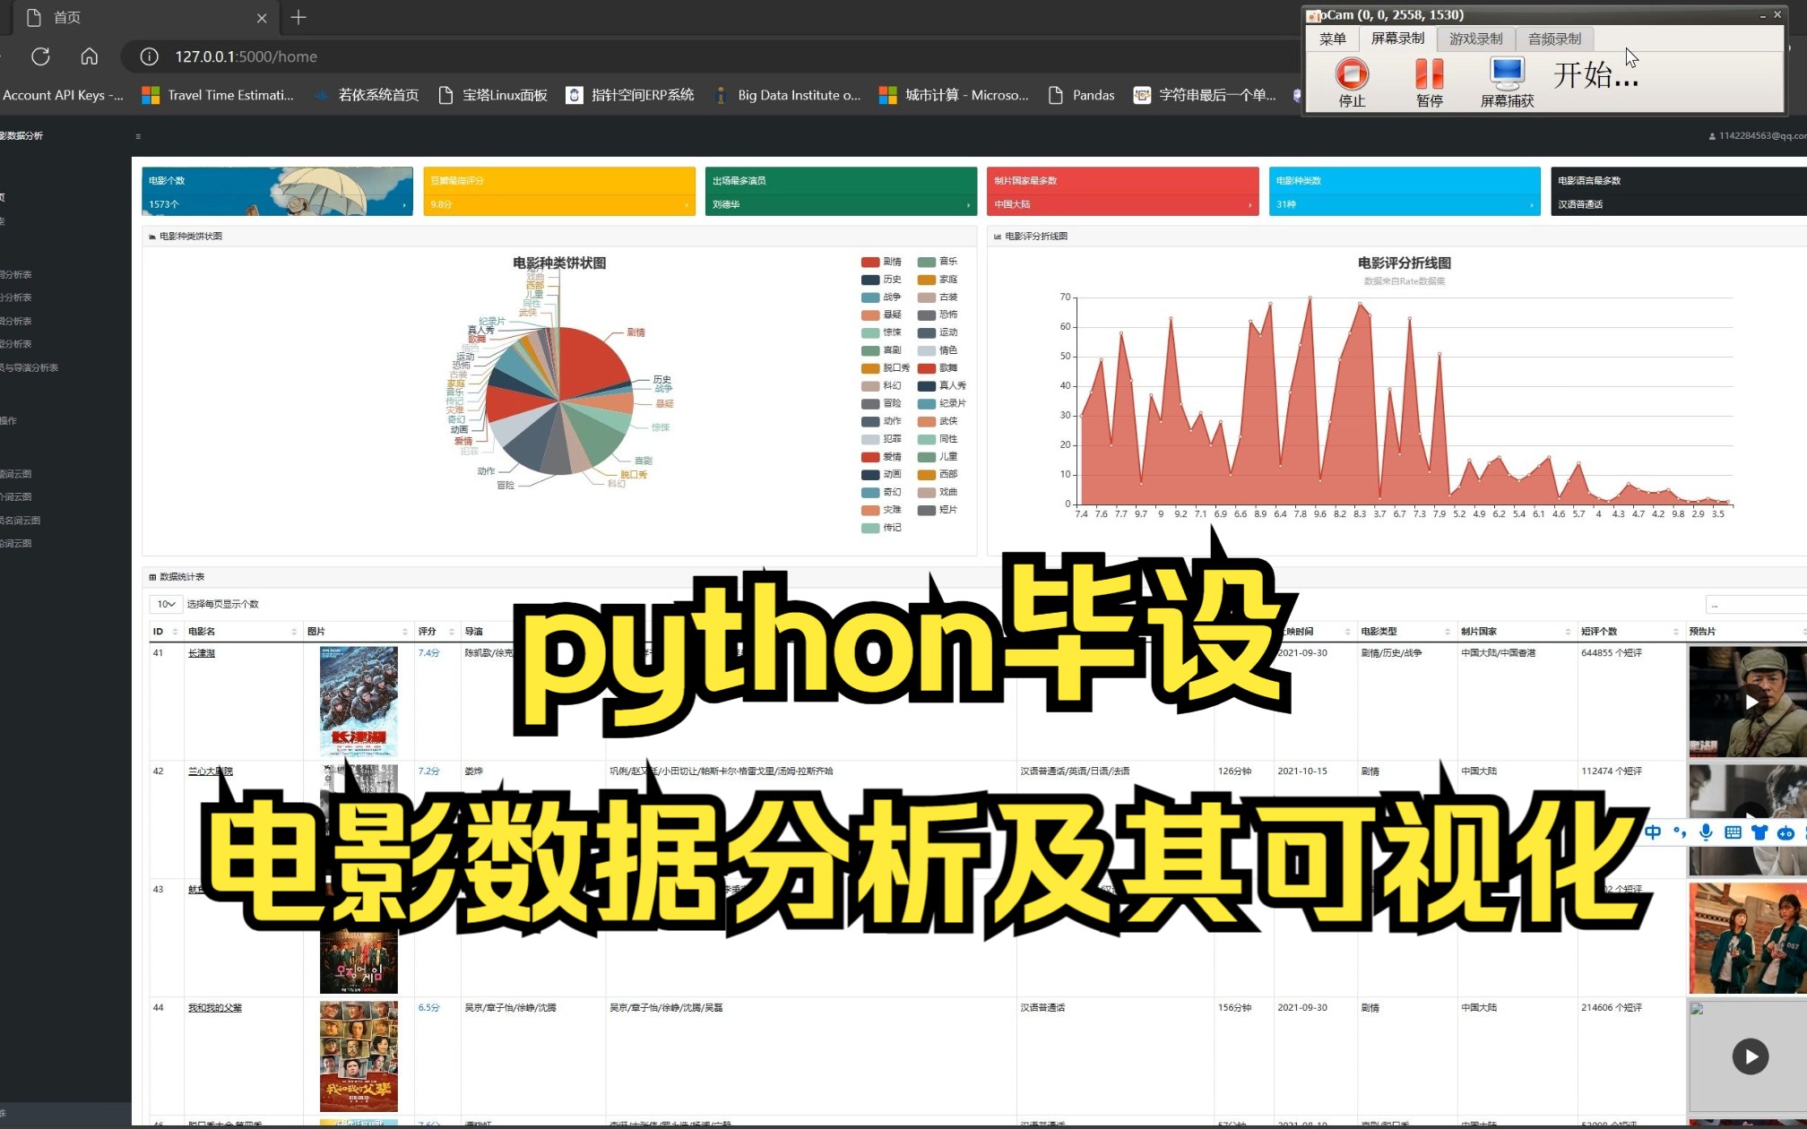This screenshot has height=1129, width=1807.
Task: Click the browser refresh icon
Action: (x=41, y=56)
